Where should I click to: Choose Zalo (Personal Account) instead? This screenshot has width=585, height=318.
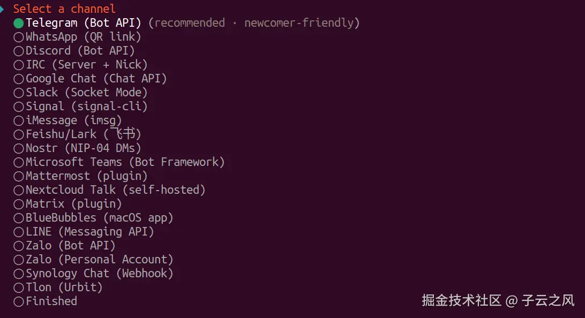coord(94,259)
